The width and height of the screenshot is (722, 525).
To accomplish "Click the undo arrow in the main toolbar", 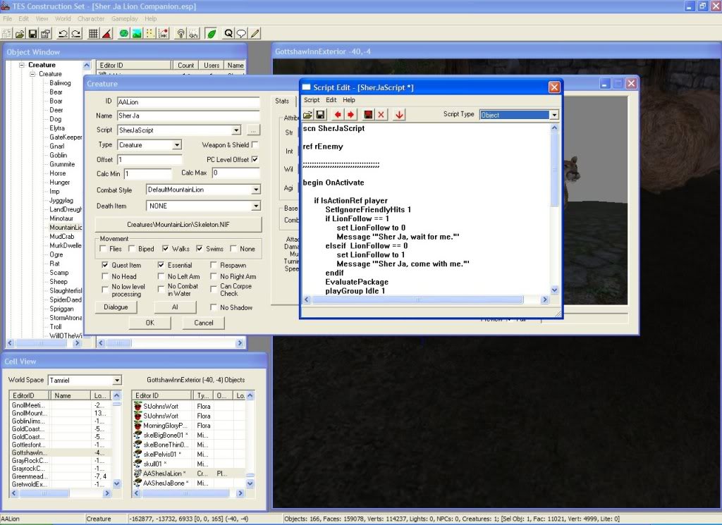I will pyautogui.click(x=63, y=34).
